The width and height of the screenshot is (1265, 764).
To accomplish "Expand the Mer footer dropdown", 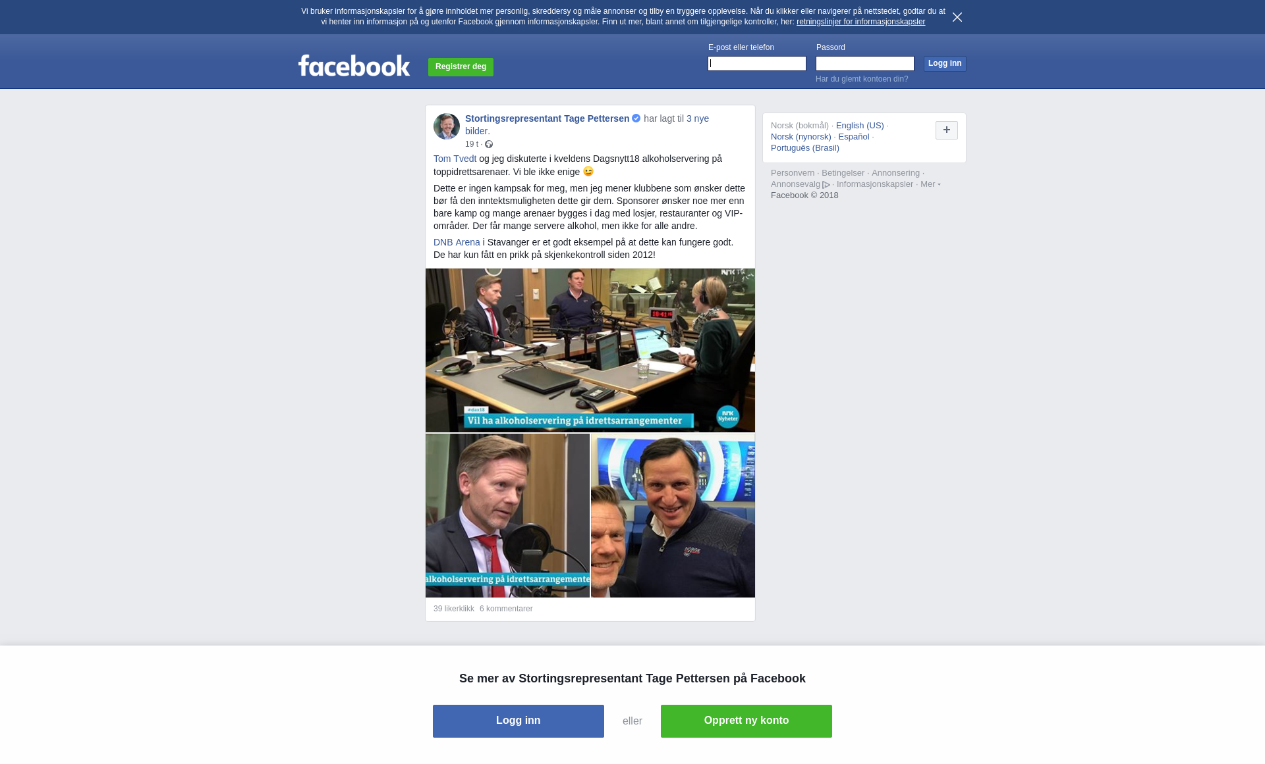I will 930,184.
